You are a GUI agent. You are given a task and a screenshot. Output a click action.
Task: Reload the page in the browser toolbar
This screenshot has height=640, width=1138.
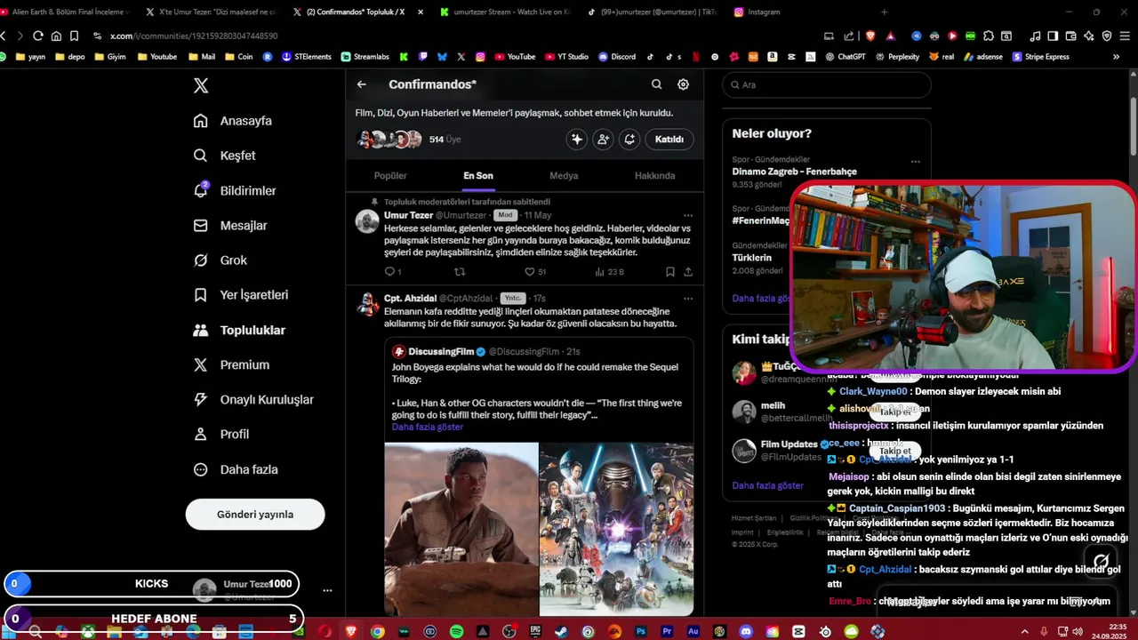pos(37,36)
